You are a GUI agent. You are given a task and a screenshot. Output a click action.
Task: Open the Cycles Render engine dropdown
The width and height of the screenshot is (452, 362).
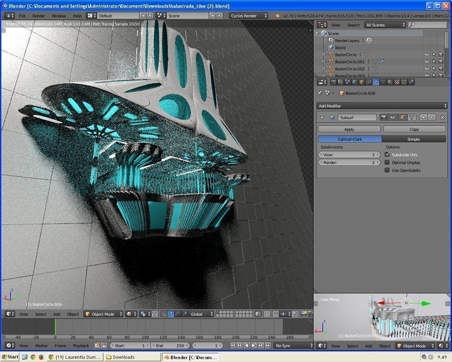tap(249, 16)
